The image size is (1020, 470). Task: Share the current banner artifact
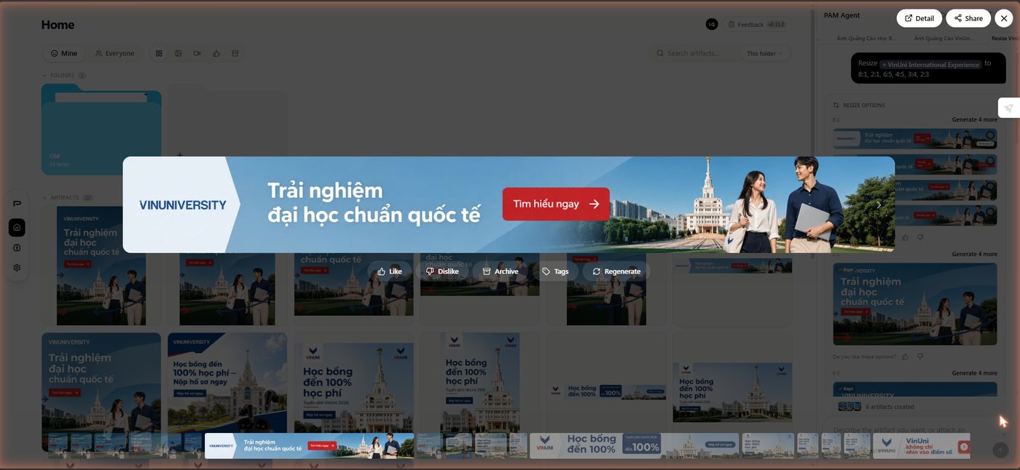pyautogui.click(x=968, y=18)
